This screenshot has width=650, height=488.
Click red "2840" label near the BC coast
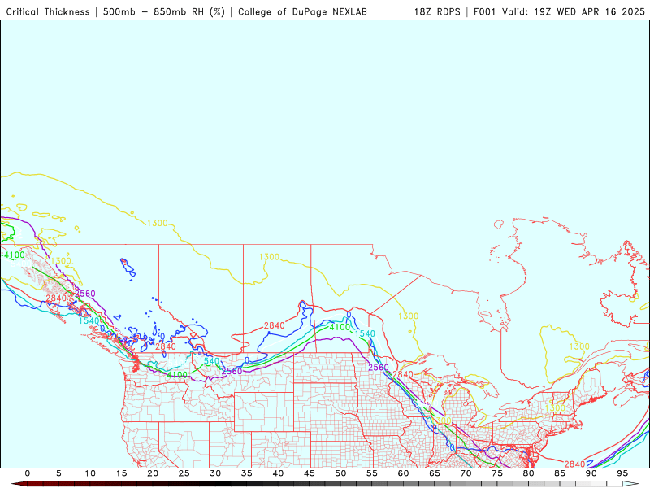[x=56, y=298]
